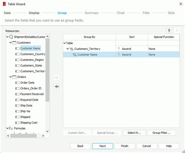The image size is (185, 153).
Task: Select Customers_Territory in Resources tree
Action: (33, 71)
